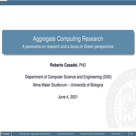Click the subtitle about Green perspectives

(x=68, y=46)
